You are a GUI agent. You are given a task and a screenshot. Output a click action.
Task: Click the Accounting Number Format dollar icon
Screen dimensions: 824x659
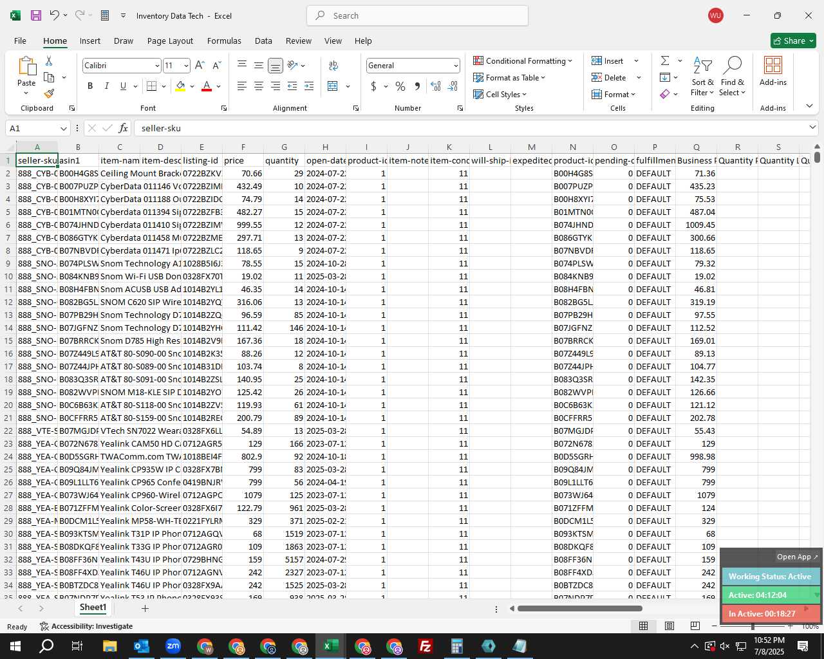pyautogui.click(x=374, y=86)
